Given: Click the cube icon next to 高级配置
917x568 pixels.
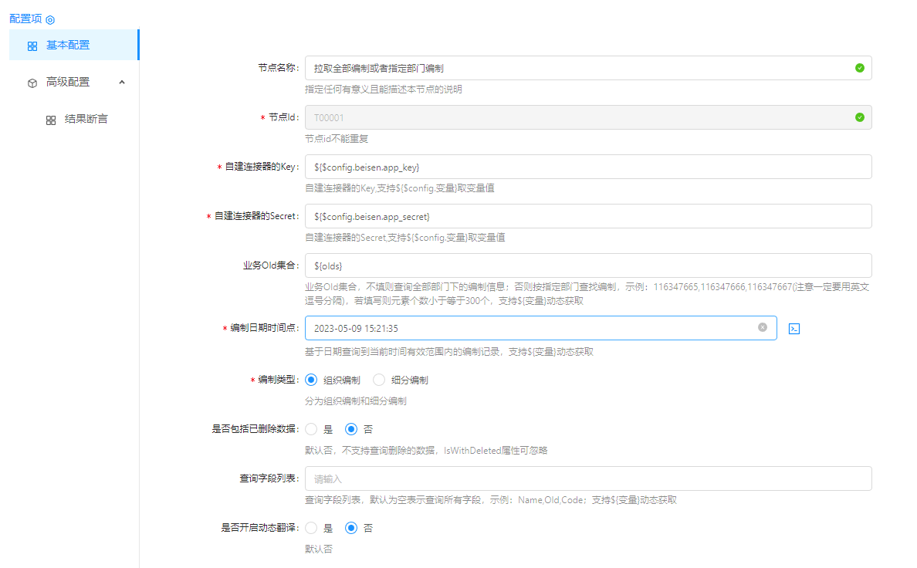Looking at the screenshot, I should point(32,83).
